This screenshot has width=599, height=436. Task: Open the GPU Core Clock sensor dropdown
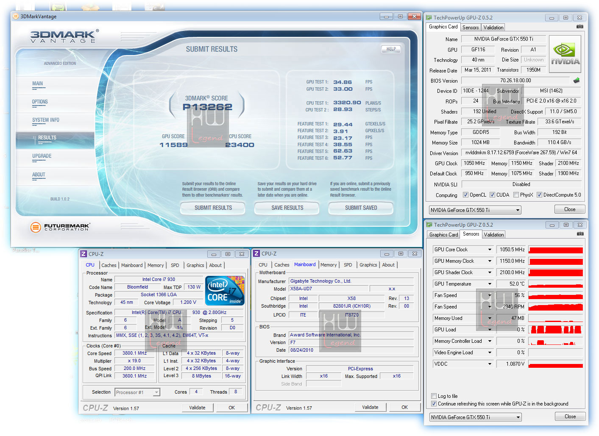pyautogui.click(x=490, y=250)
